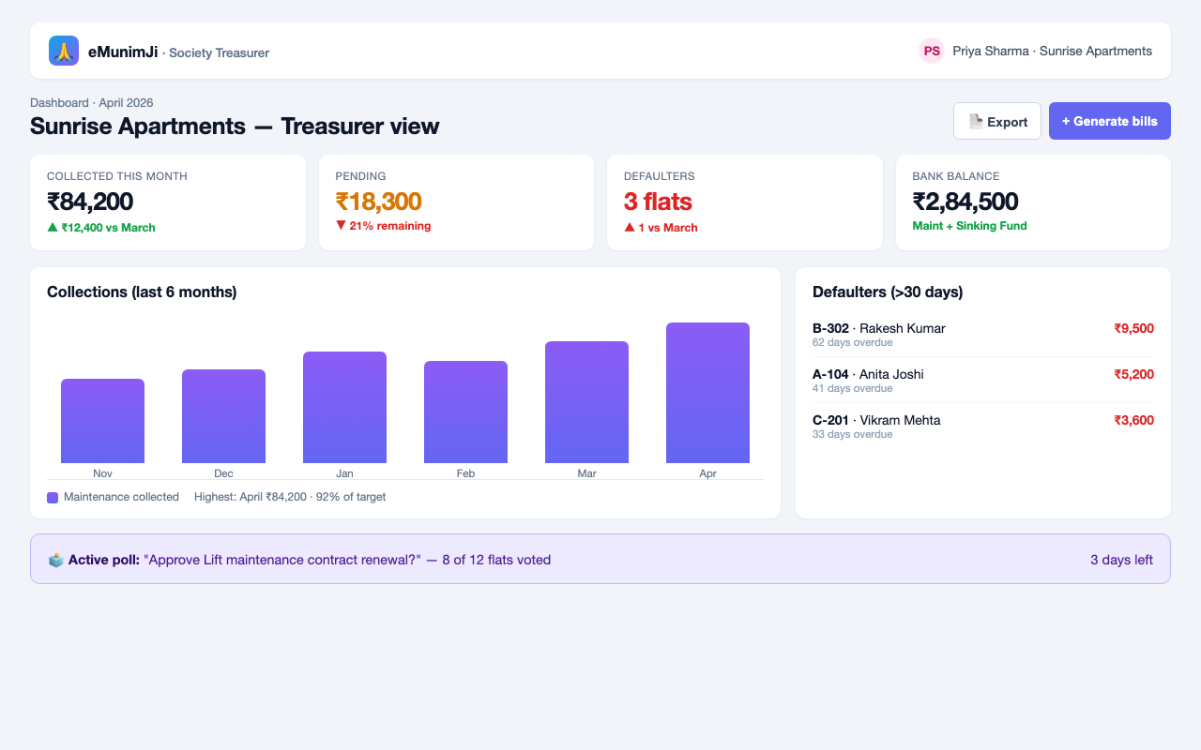Screen dimensions: 1201x750
Task: Click the Maint + Sinking Fund label
Action: [969, 226]
